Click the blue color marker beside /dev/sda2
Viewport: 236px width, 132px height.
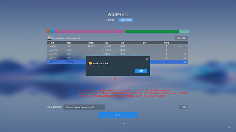[x=48, y=50]
